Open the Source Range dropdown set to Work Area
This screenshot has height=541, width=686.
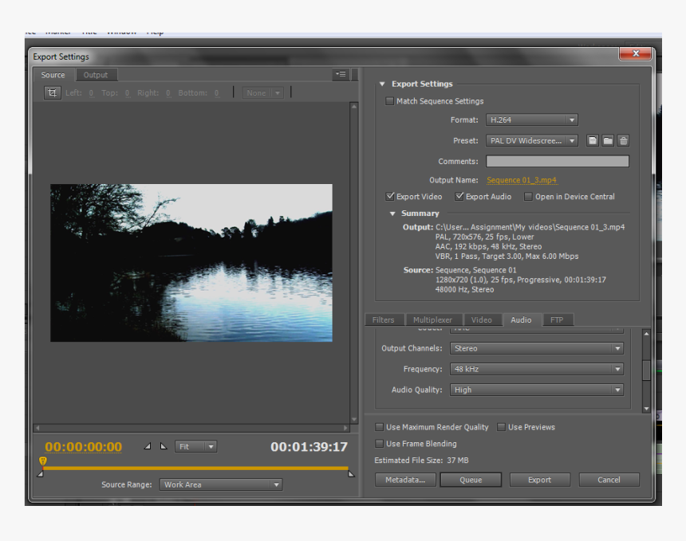[221, 484]
